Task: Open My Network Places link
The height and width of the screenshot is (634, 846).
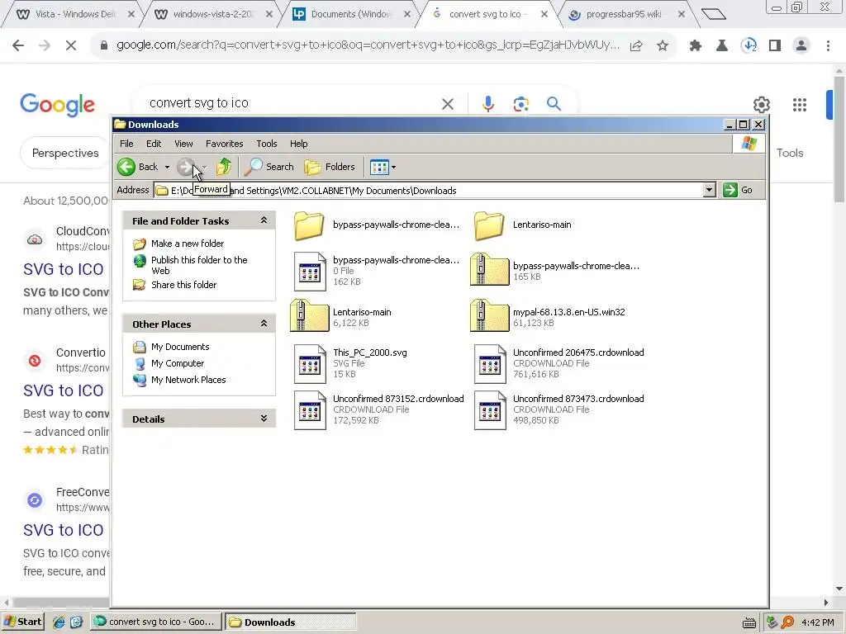Action: (188, 380)
